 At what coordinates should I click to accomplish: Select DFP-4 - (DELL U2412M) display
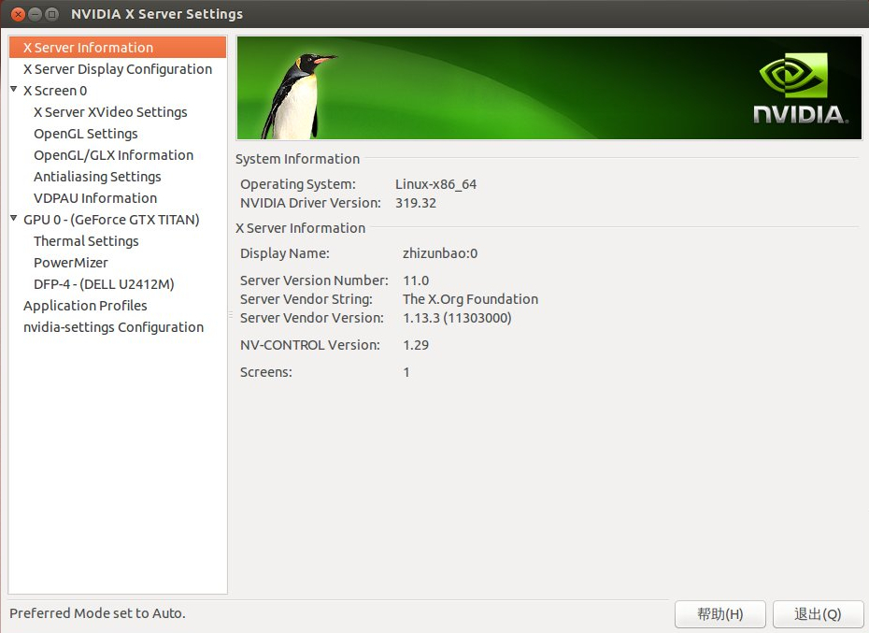(104, 284)
